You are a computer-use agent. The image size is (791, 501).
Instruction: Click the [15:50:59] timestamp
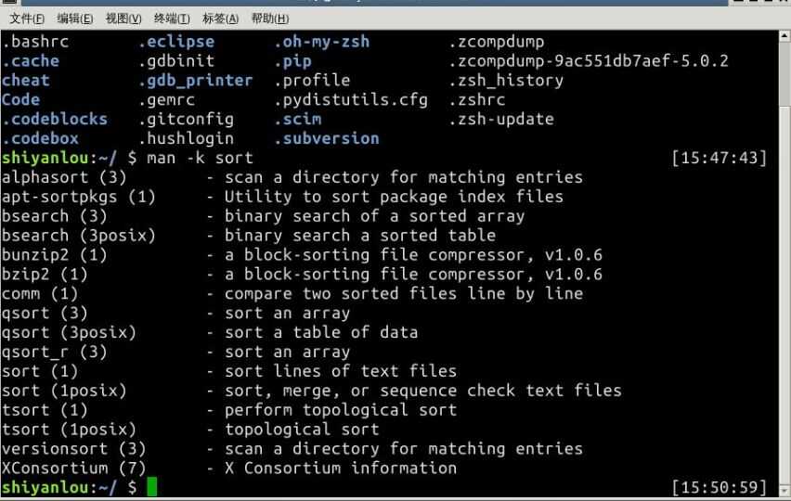[x=720, y=487]
